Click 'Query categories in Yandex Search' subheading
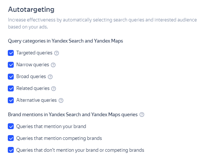Screen dimensions: 204x161 (x=65, y=41)
